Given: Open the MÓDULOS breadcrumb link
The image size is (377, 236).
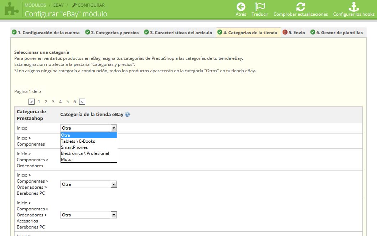Looking at the screenshot, I should point(35,5).
